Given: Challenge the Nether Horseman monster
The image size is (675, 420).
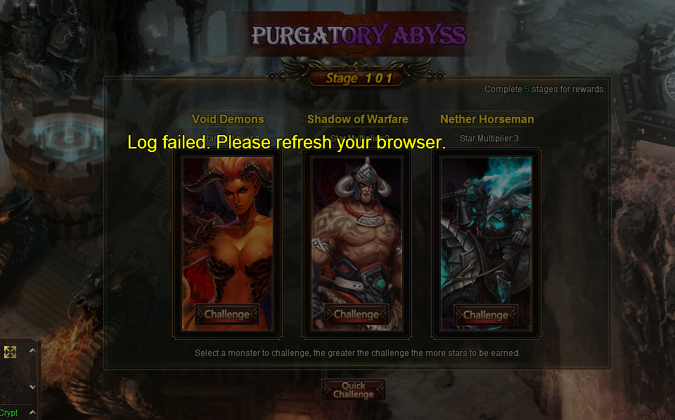Looking at the screenshot, I should [x=486, y=315].
